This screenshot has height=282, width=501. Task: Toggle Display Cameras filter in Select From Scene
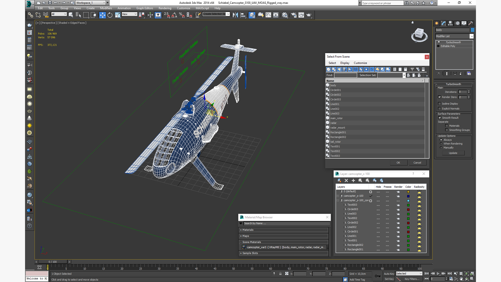click(x=345, y=69)
